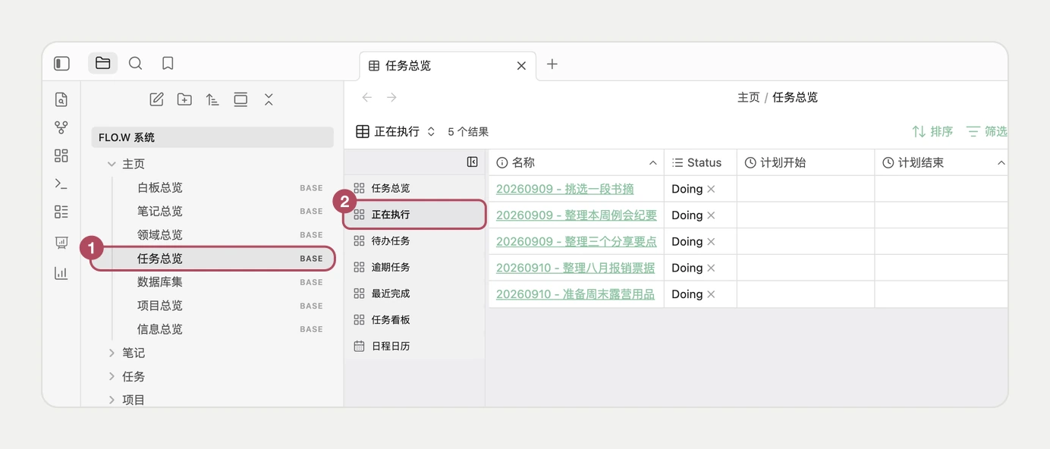Toggle the left sidebar panel icon
The height and width of the screenshot is (449, 1050).
click(62, 64)
